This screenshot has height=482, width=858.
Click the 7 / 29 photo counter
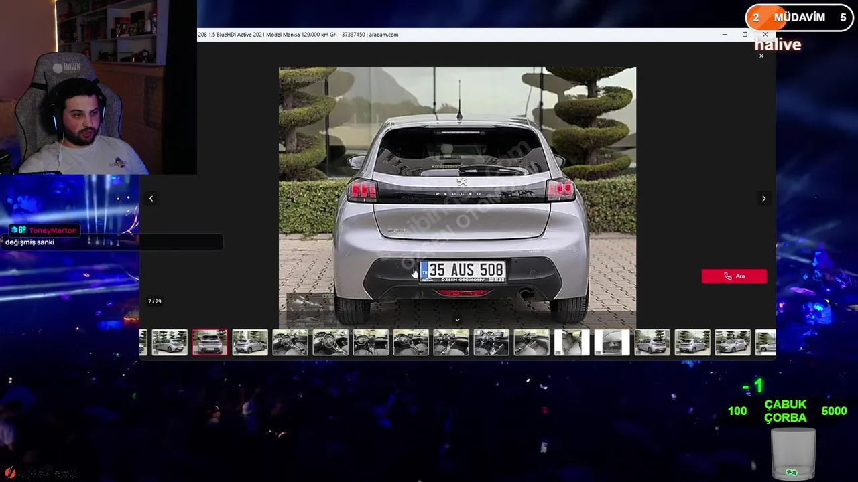click(154, 301)
